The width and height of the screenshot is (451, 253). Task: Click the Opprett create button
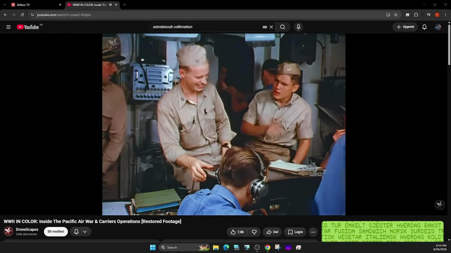405,27
